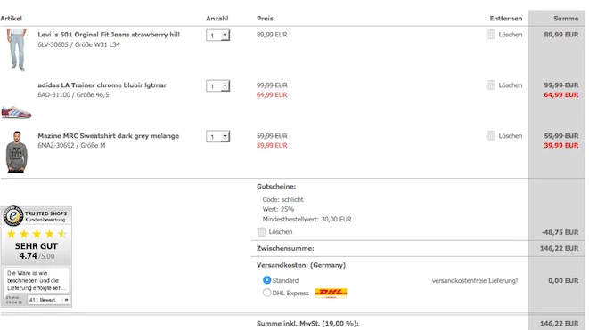Click the Levi's jeans product thumbnail
The image size is (589, 330).
tap(17, 50)
